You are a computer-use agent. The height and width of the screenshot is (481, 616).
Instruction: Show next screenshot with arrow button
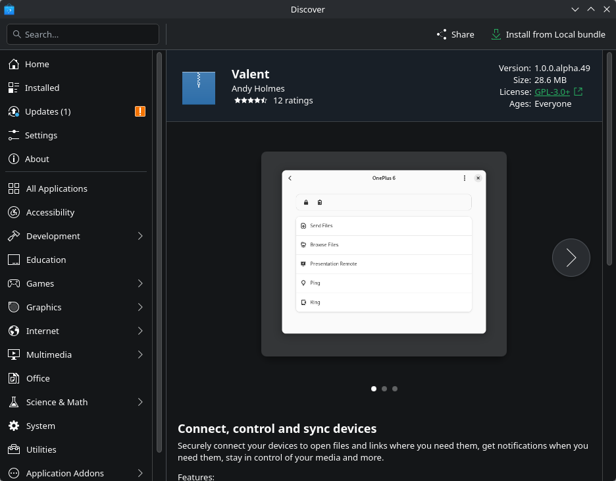[571, 258]
